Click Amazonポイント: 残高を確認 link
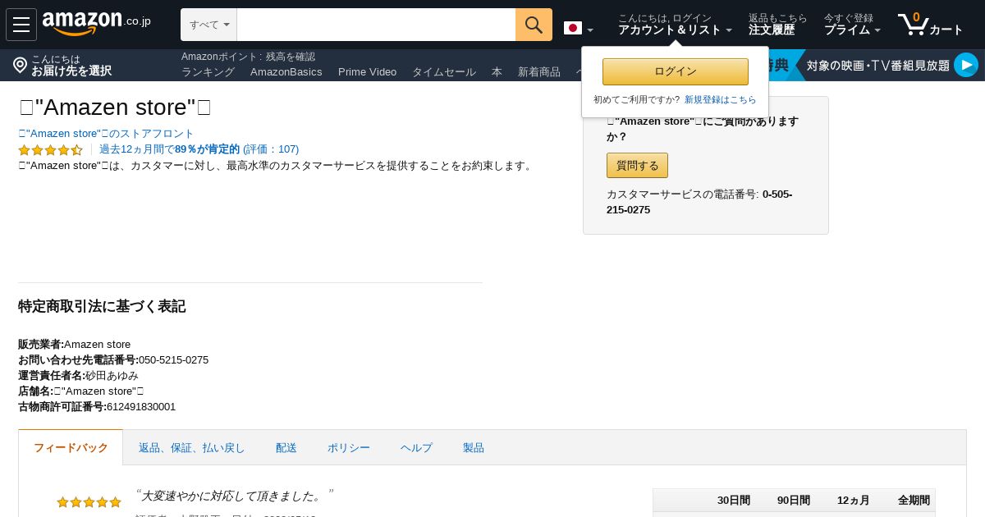 click(x=248, y=57)
